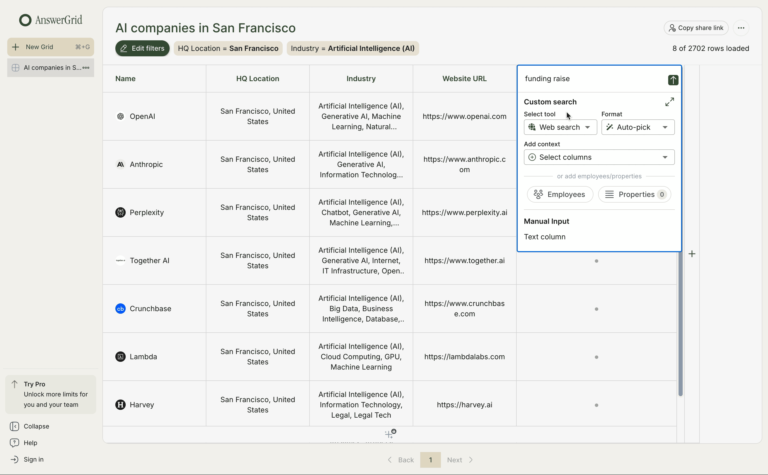Click the Edit filters button

click(x=142, y=48)
